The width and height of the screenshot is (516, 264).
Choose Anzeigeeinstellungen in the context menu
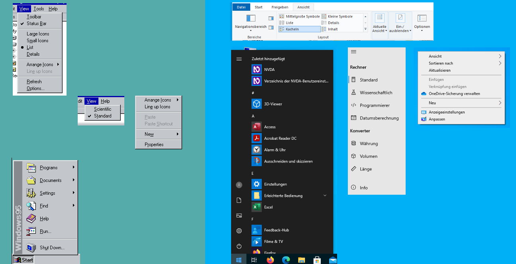coord(461,112)
